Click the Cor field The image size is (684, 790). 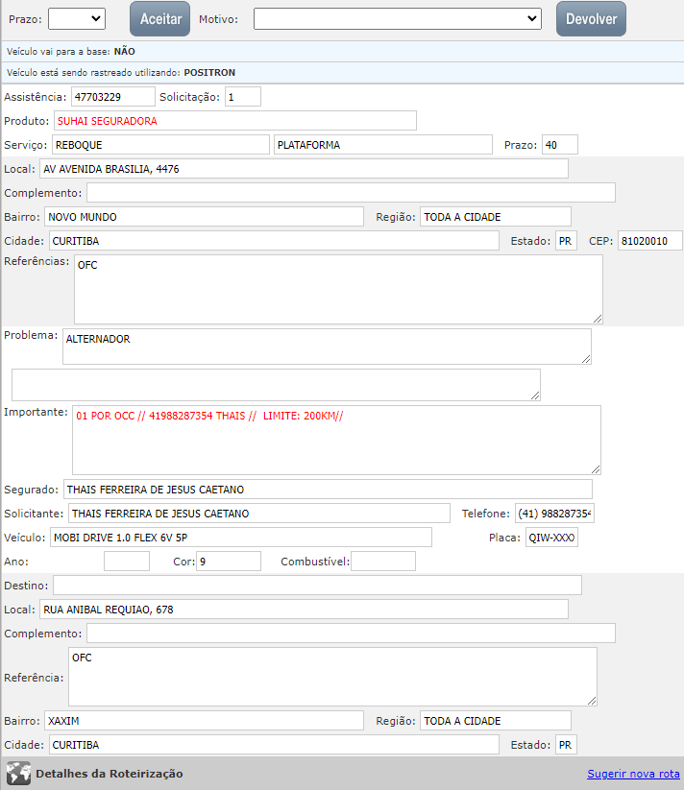pos(229,562)
